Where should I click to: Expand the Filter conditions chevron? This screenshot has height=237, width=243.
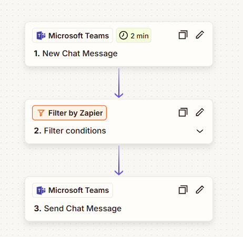tap(200, 131)
